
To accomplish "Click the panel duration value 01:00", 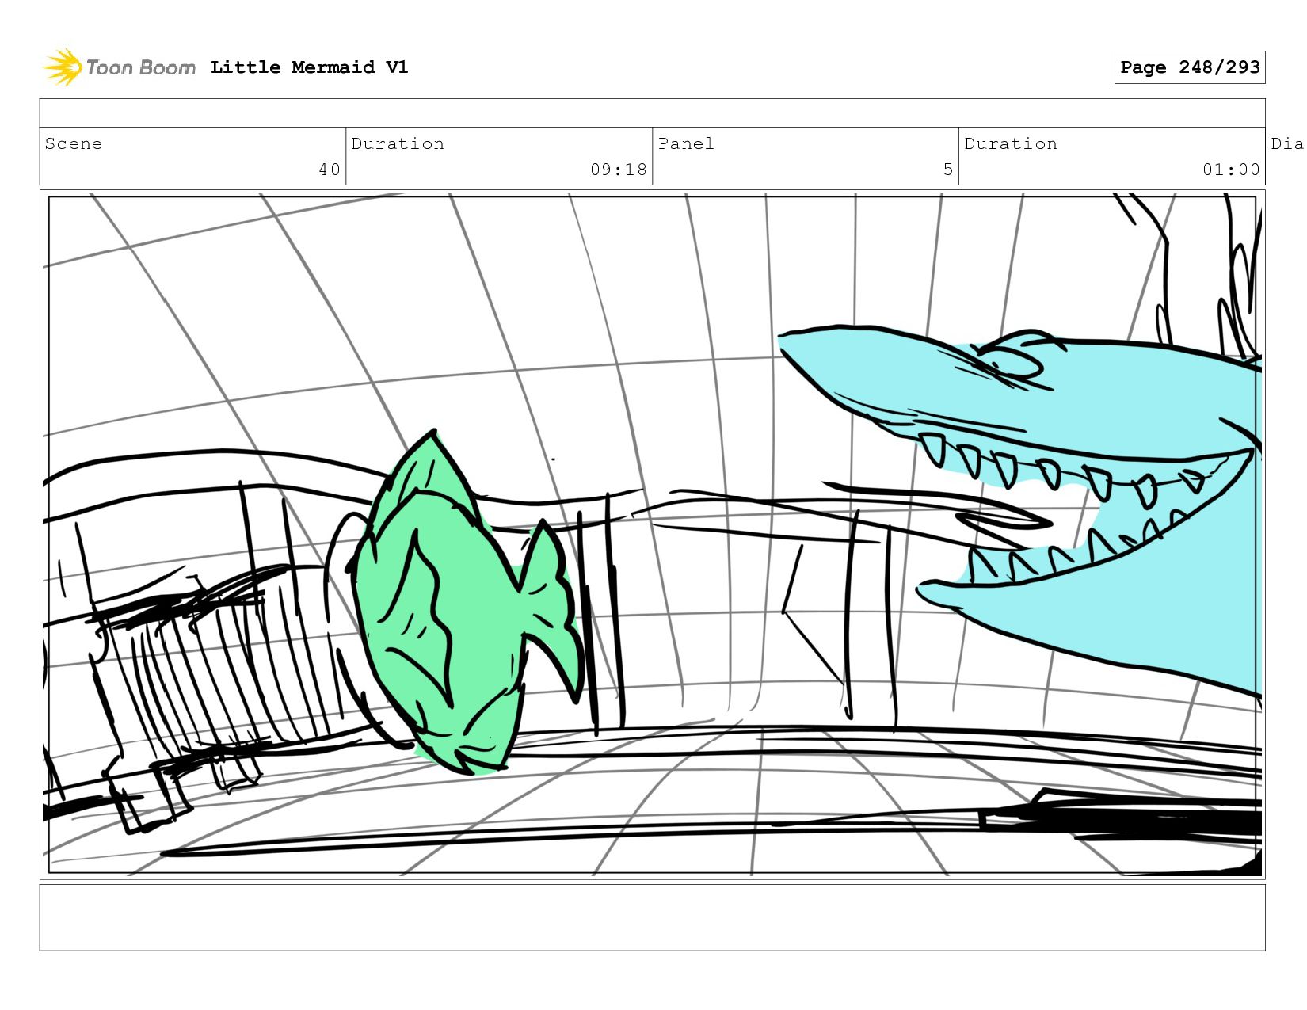I will (1231, 170).
